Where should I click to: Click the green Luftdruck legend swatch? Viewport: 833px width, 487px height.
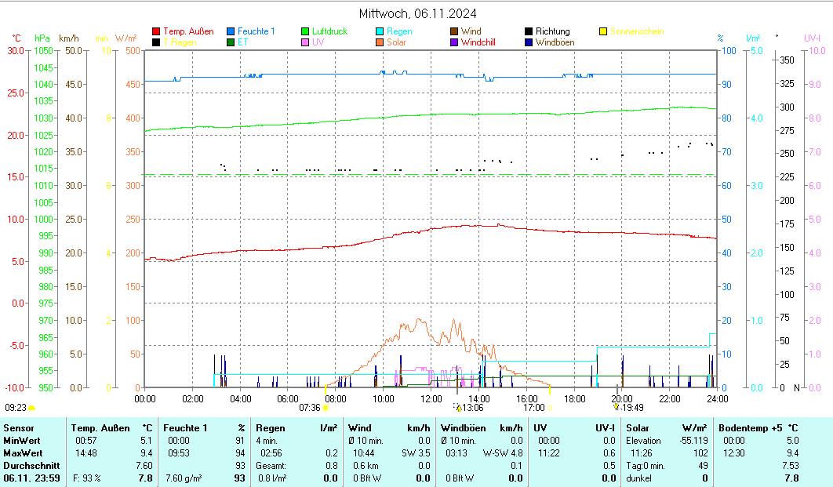(x=305, y=32)
